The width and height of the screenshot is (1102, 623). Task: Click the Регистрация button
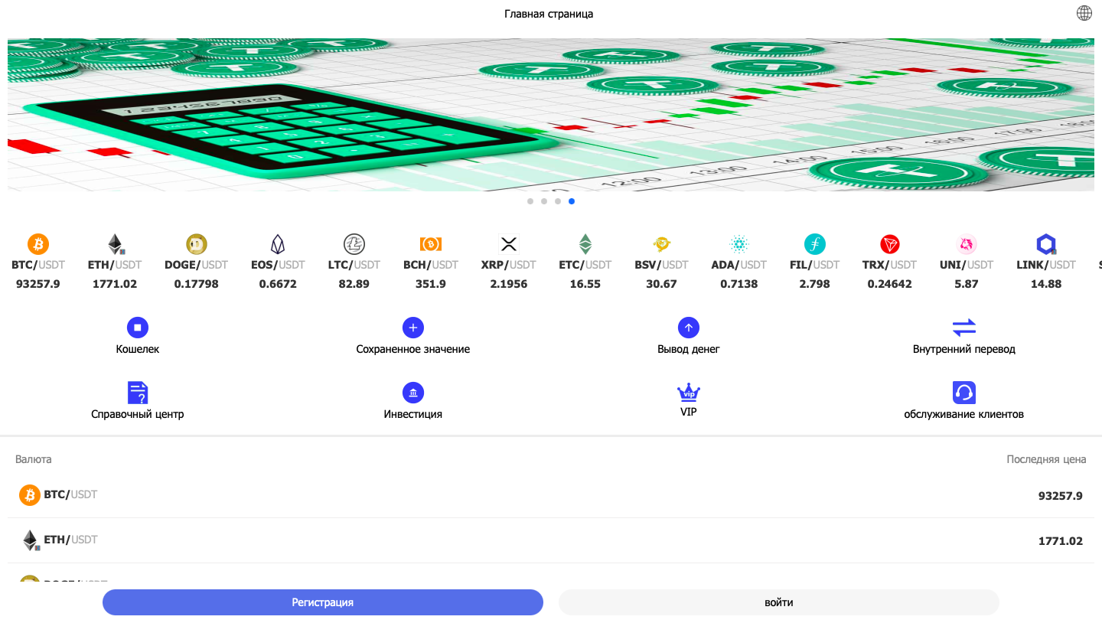click(322, 602)
